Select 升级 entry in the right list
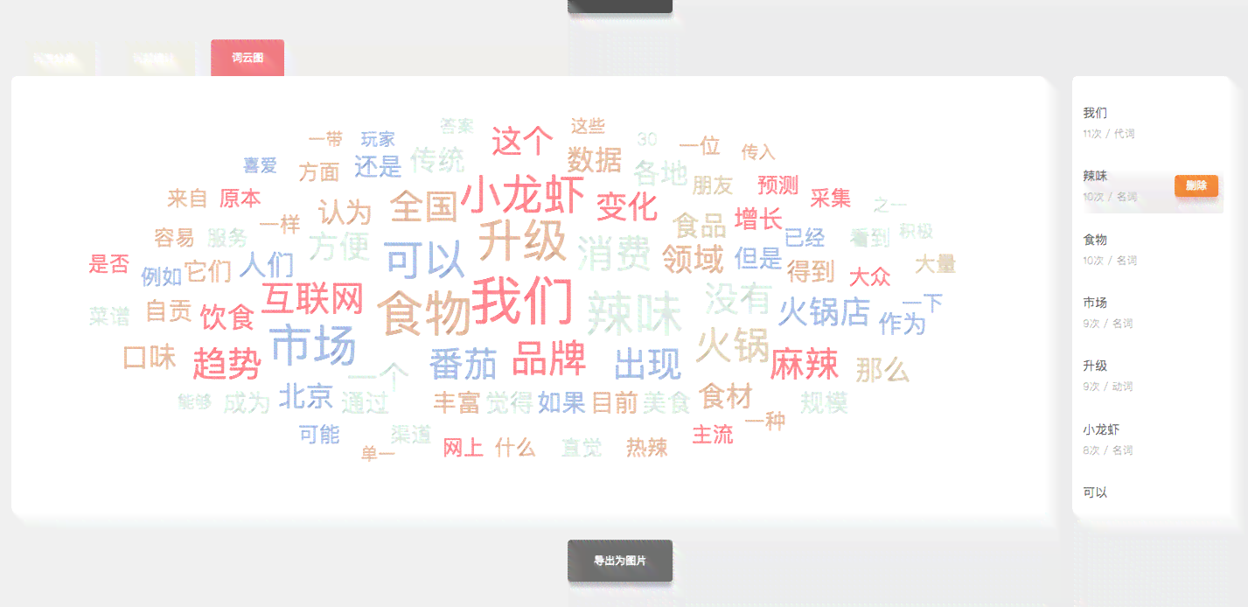 click(1095, 366)
